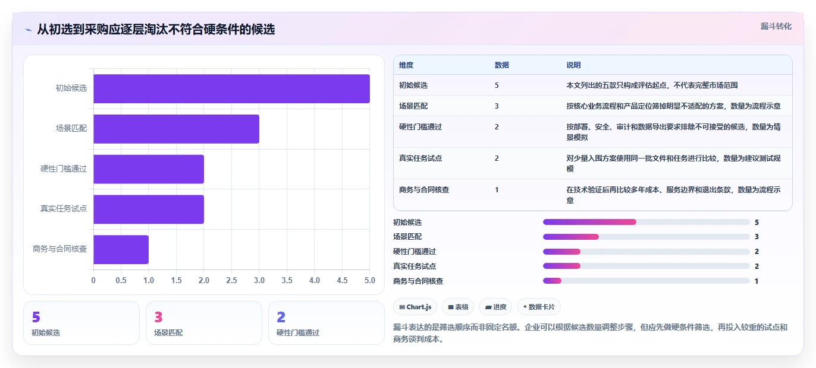Screen dimensions: 816x368
Task: Click the description starting 对少量入围方案
Action: (x=673, y=163)
